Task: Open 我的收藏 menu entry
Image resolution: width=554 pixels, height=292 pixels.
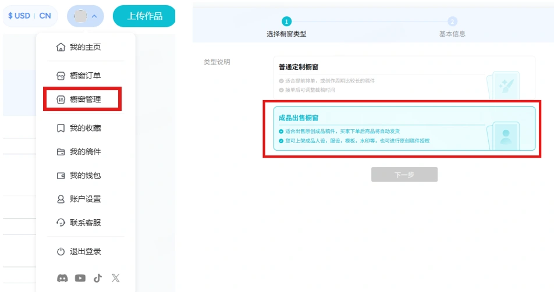Action: click(86, 128)
